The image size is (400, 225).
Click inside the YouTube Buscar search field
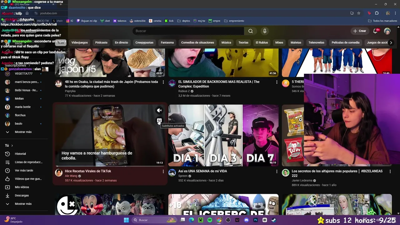pyautogui.click(x=188, y=31)
